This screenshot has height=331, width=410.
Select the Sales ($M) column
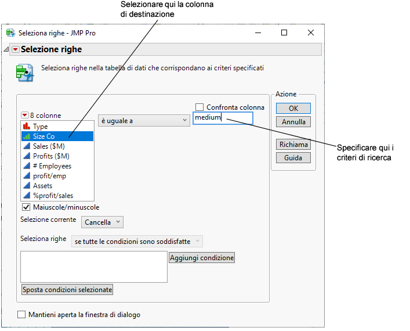point(57,146)
